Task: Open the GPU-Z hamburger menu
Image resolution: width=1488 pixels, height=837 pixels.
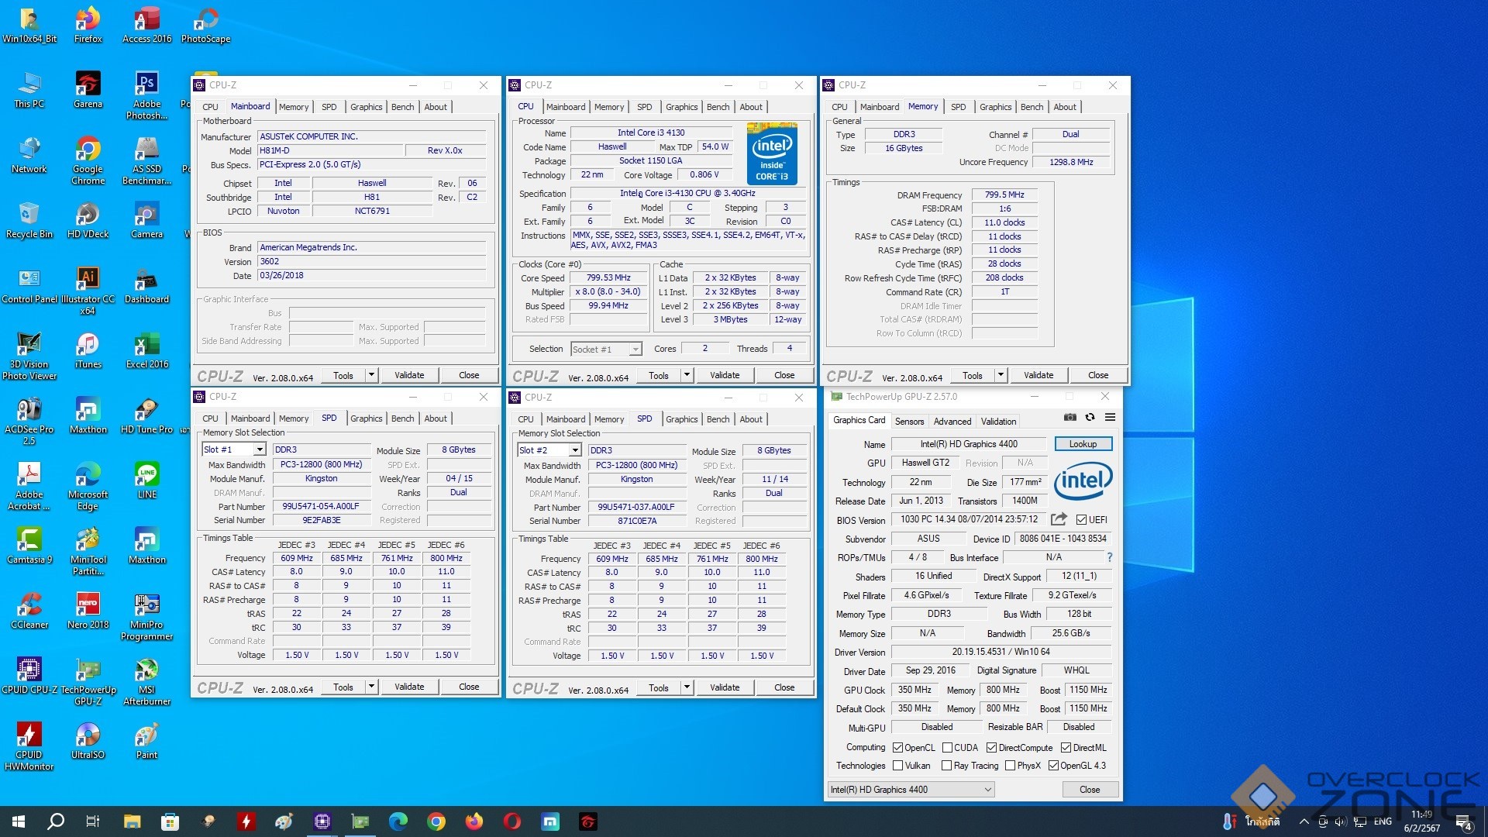Action: tap(1110, 418)
